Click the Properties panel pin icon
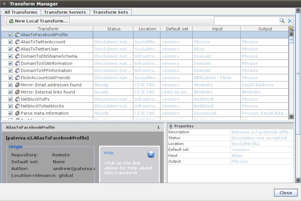The height and width of the screenshot is (201, 301). click(x=171, y=126)
